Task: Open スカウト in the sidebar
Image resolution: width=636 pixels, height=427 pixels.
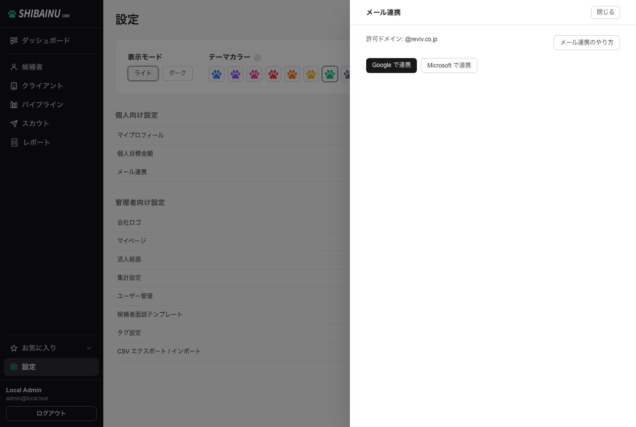Action: 52,124
